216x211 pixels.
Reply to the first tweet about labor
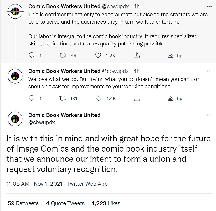pyautogui.click(x=32, y=55)
